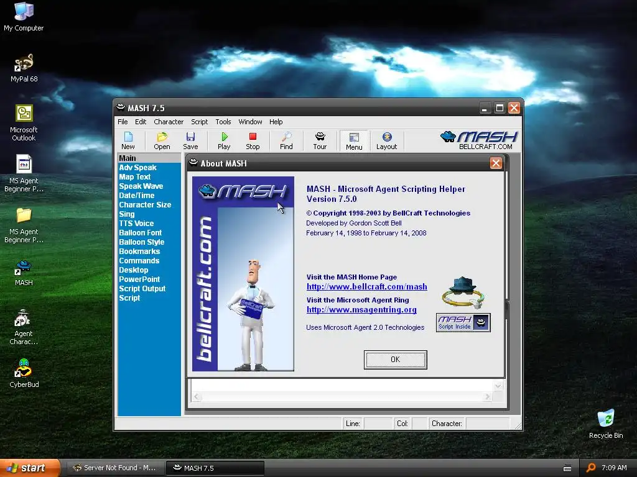Click the horizontal scrollbar's left arrow
Viewport: 637px width, 477px height.
197,397
